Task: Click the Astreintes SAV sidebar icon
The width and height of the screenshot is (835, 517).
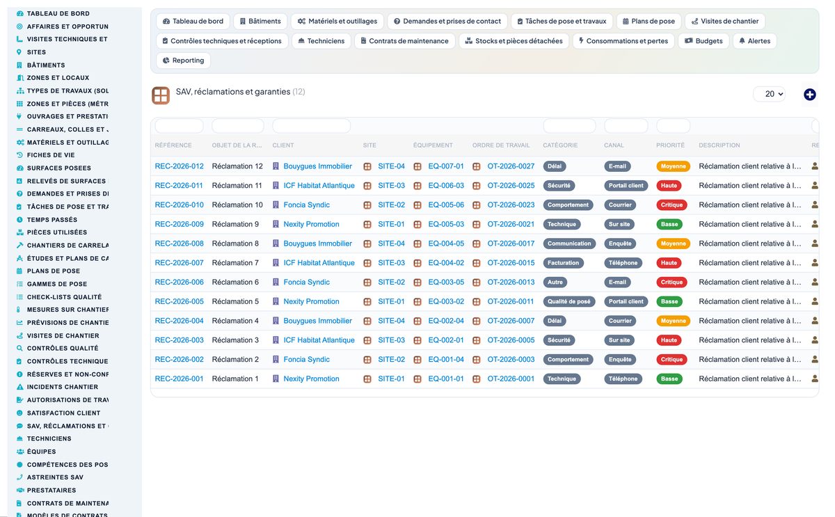Action: (x=19, y=477)
